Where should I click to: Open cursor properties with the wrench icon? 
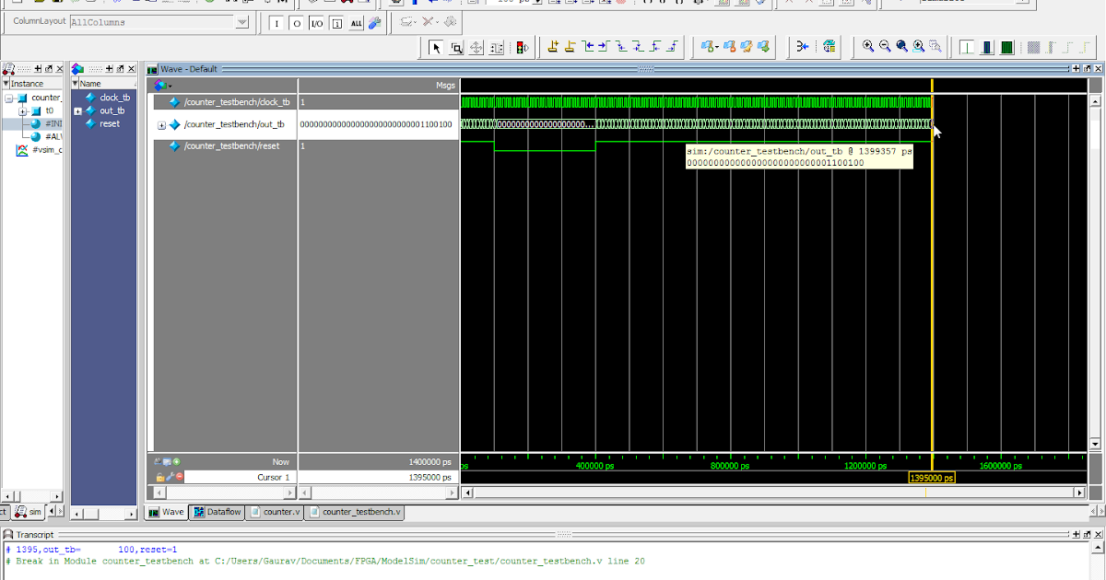coord(170,477)
